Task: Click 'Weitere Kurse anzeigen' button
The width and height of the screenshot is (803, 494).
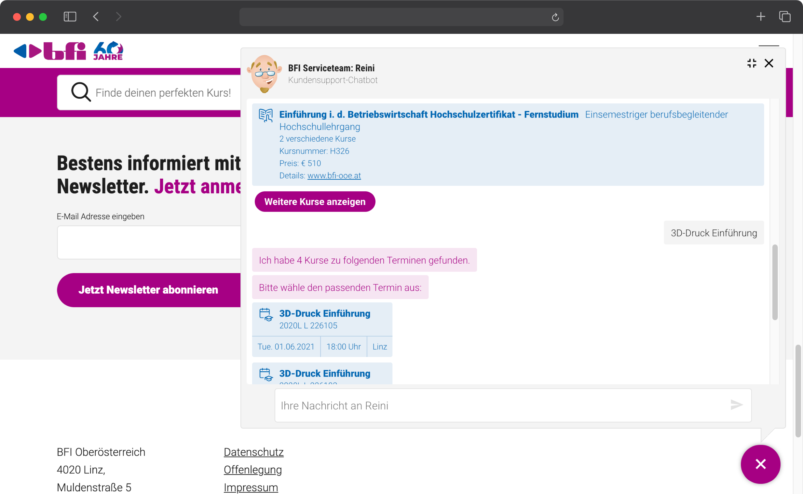Action: 315,201
